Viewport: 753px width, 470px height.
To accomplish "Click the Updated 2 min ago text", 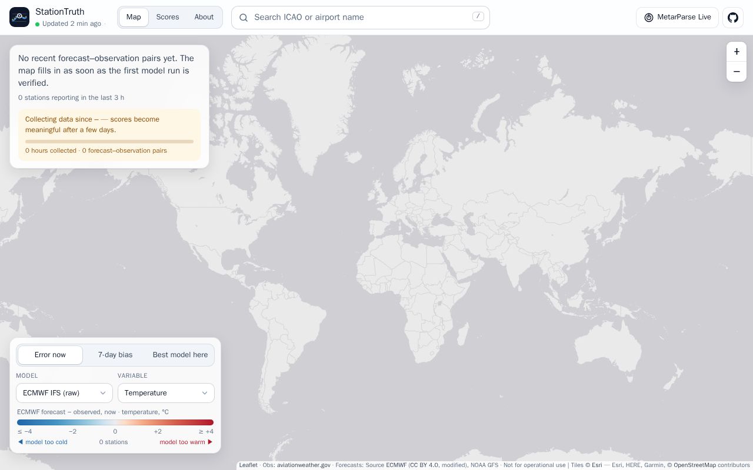I will pos(72,24).
